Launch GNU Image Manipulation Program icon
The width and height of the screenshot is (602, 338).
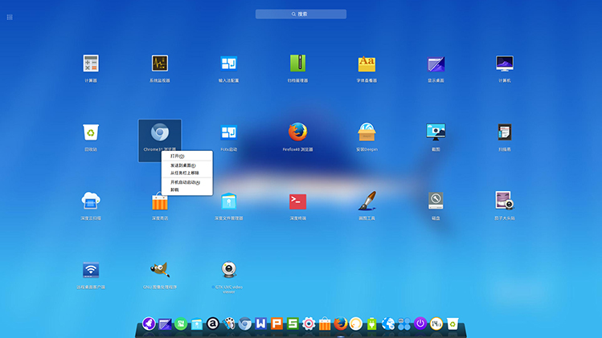pos(159,270)
